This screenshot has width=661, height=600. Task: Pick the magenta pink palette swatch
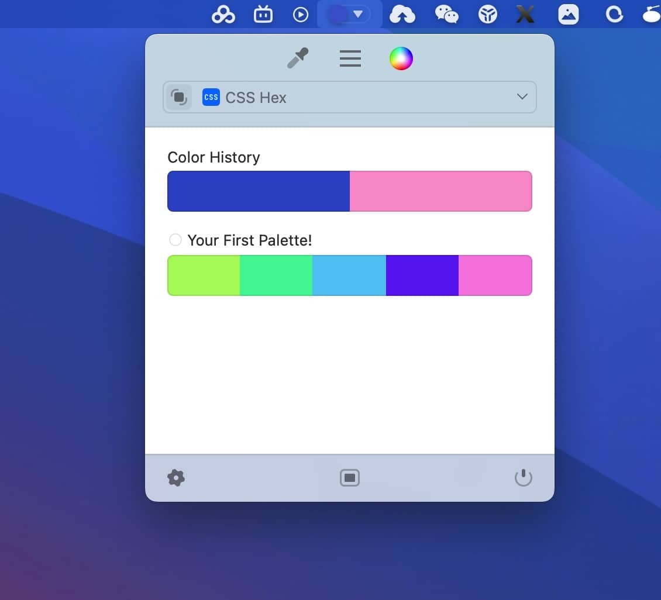(x=495, y=275)
